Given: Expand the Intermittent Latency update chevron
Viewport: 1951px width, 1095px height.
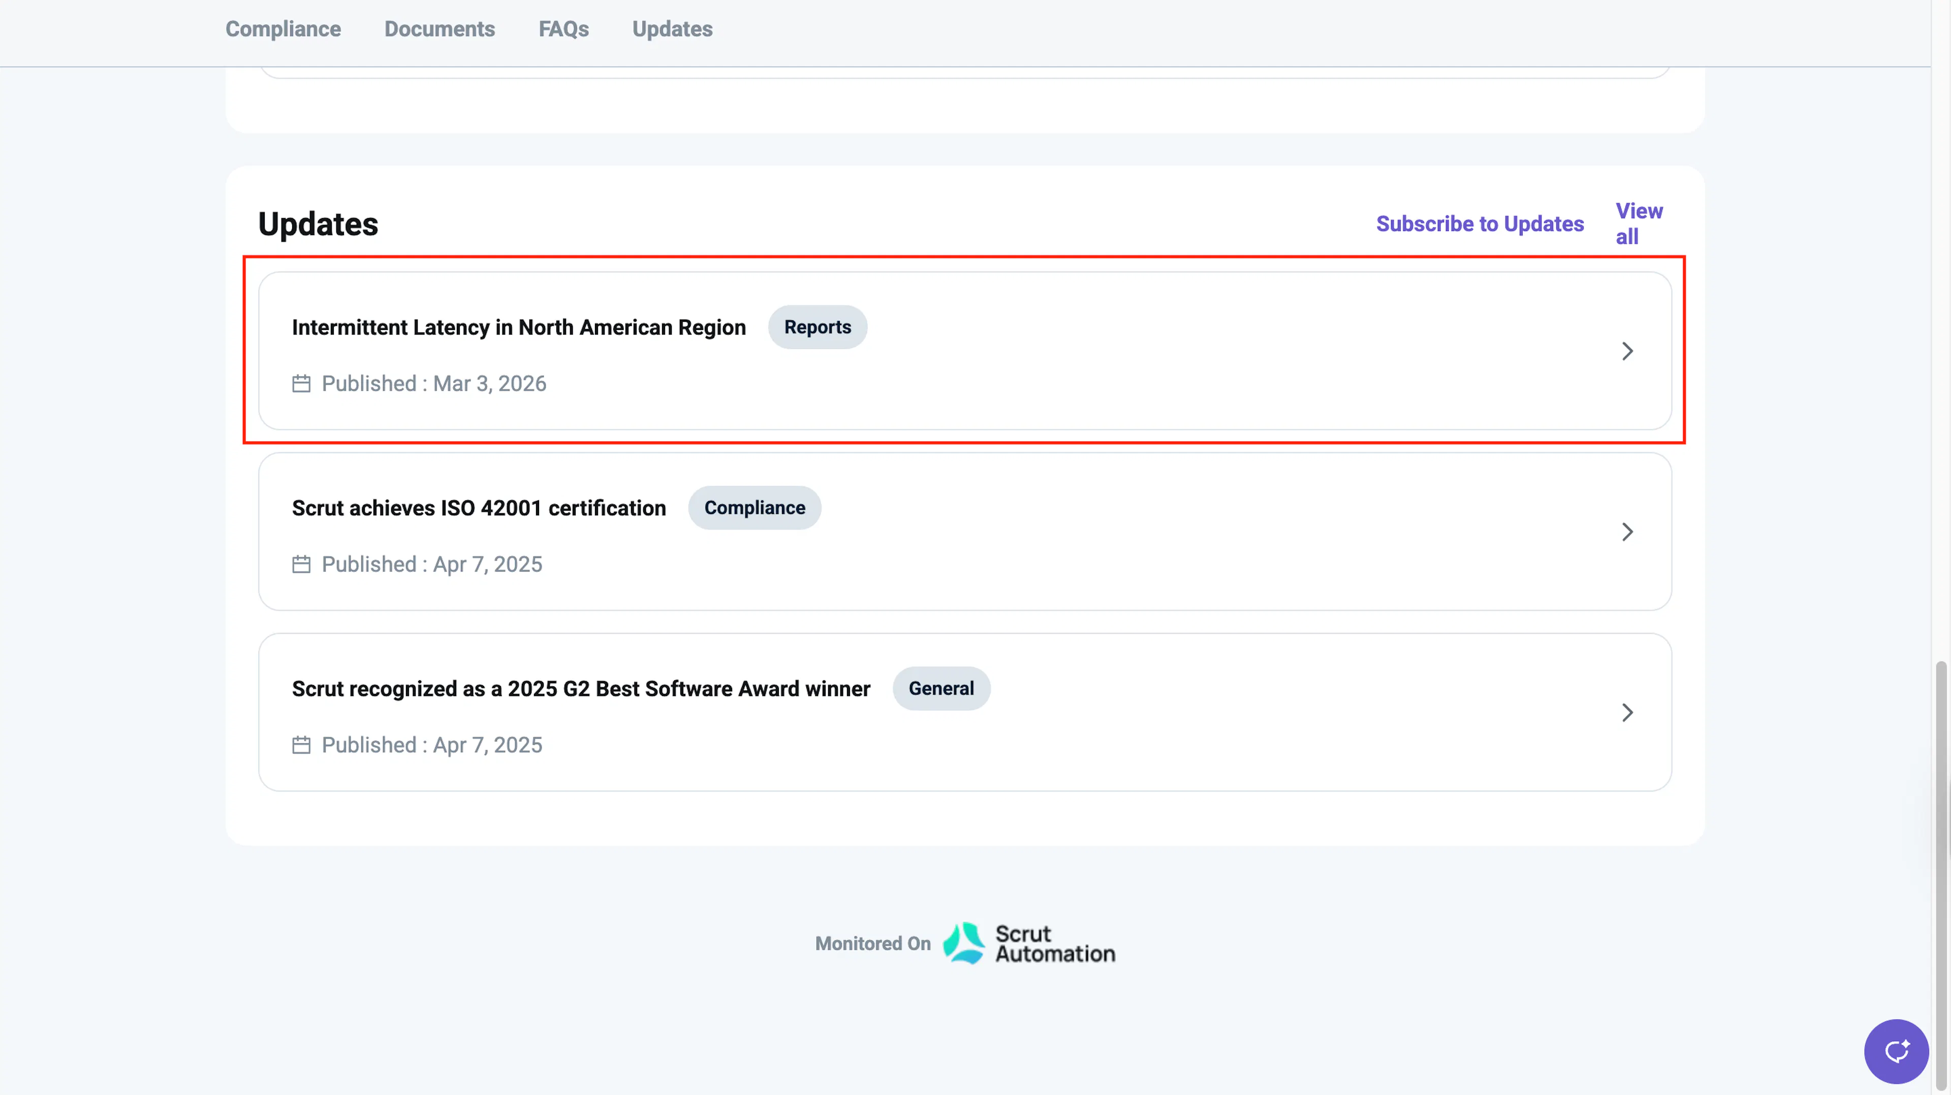Looking at the screenshot, I should 1627,351.
